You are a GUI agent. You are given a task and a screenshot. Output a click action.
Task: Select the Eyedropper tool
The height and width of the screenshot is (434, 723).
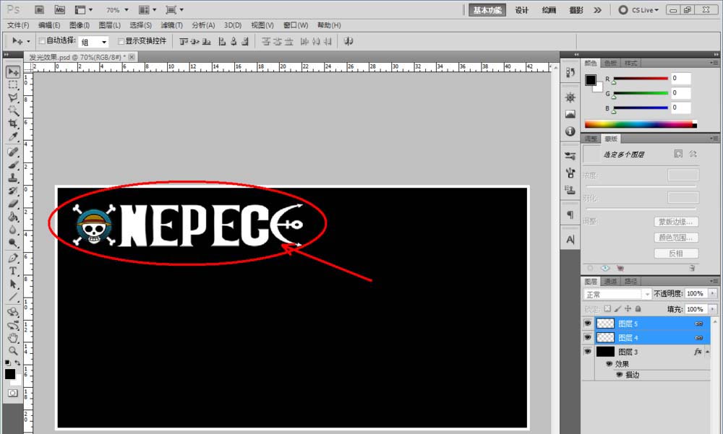[x=13, y=136]
